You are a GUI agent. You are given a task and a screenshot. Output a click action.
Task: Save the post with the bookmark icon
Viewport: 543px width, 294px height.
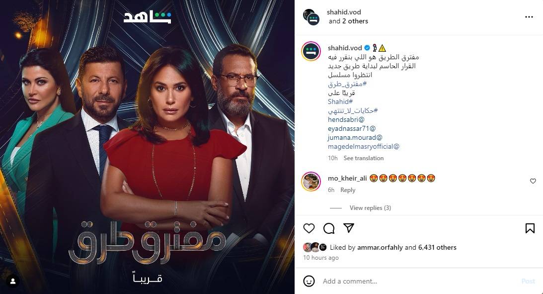click(530, 228)
